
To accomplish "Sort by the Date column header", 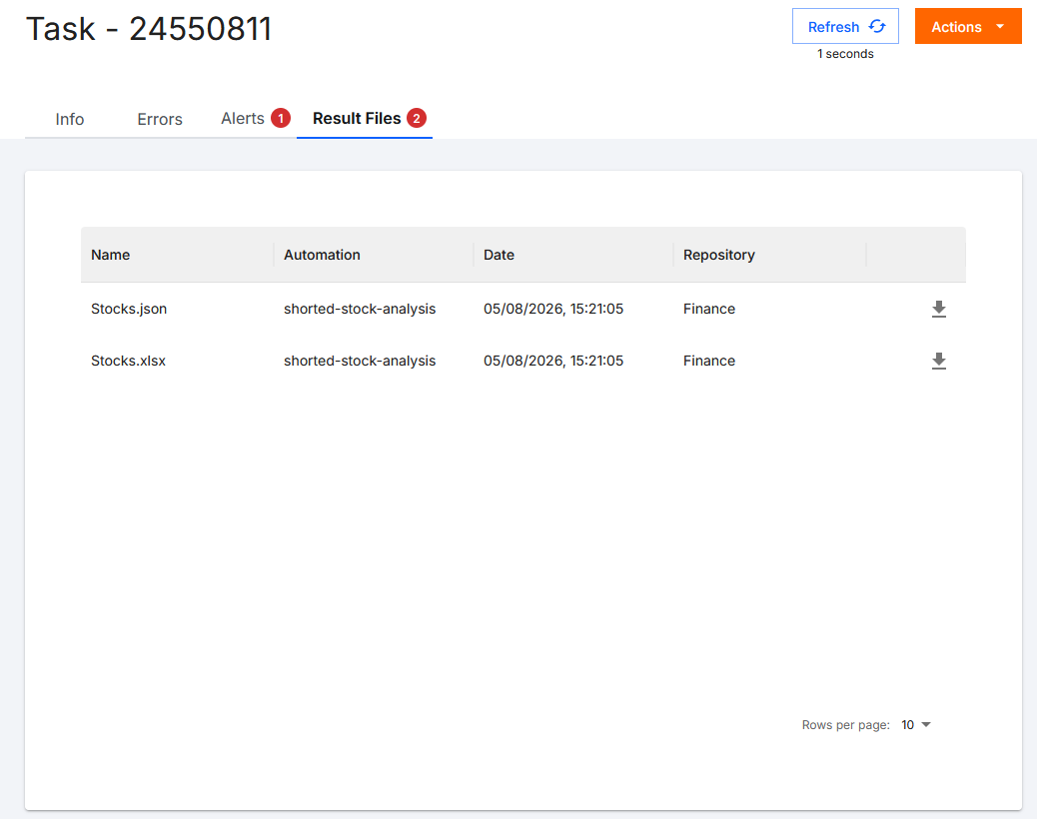I will (499, 255).
